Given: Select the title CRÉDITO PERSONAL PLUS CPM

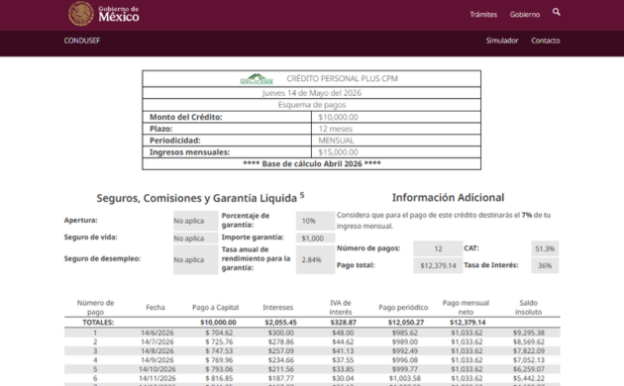Looking at the screenshot, I should tap(343, 79).
